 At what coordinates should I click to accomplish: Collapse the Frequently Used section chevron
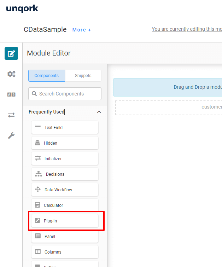tap(99, 112)
